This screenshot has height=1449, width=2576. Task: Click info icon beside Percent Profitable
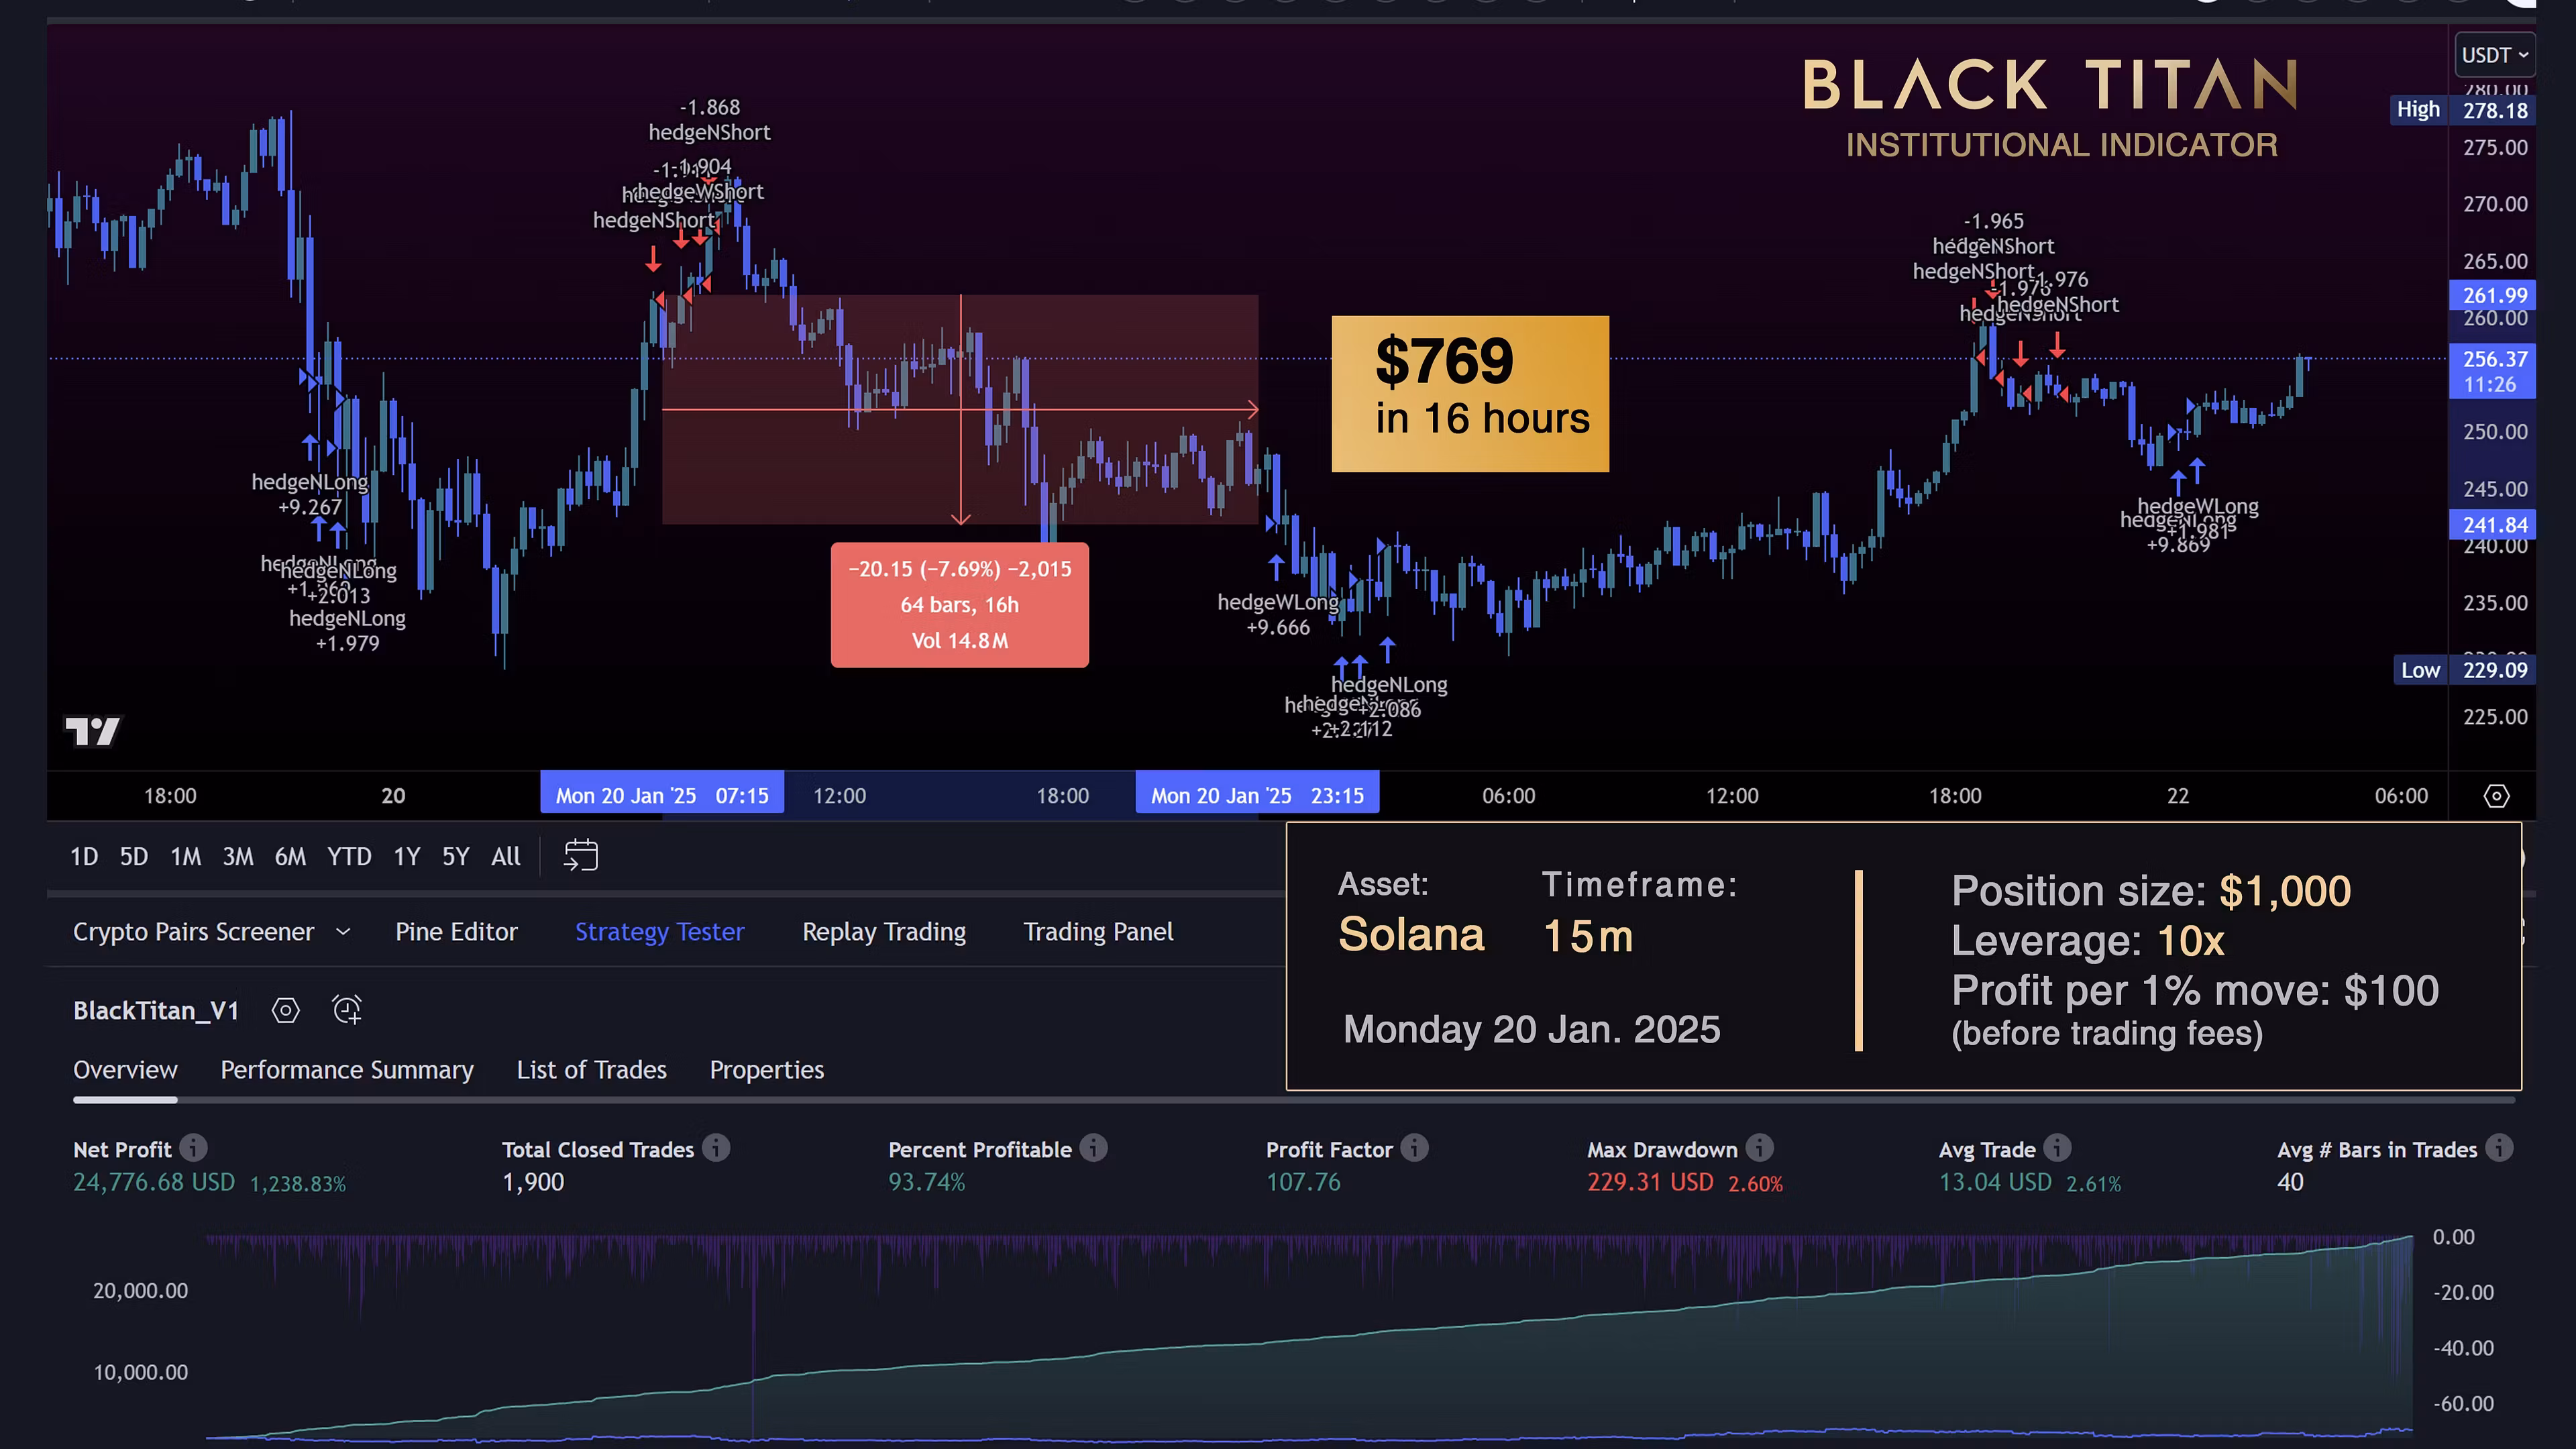1093,1148
